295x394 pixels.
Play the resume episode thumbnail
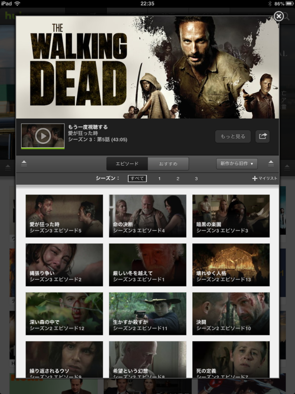(43, 136)
